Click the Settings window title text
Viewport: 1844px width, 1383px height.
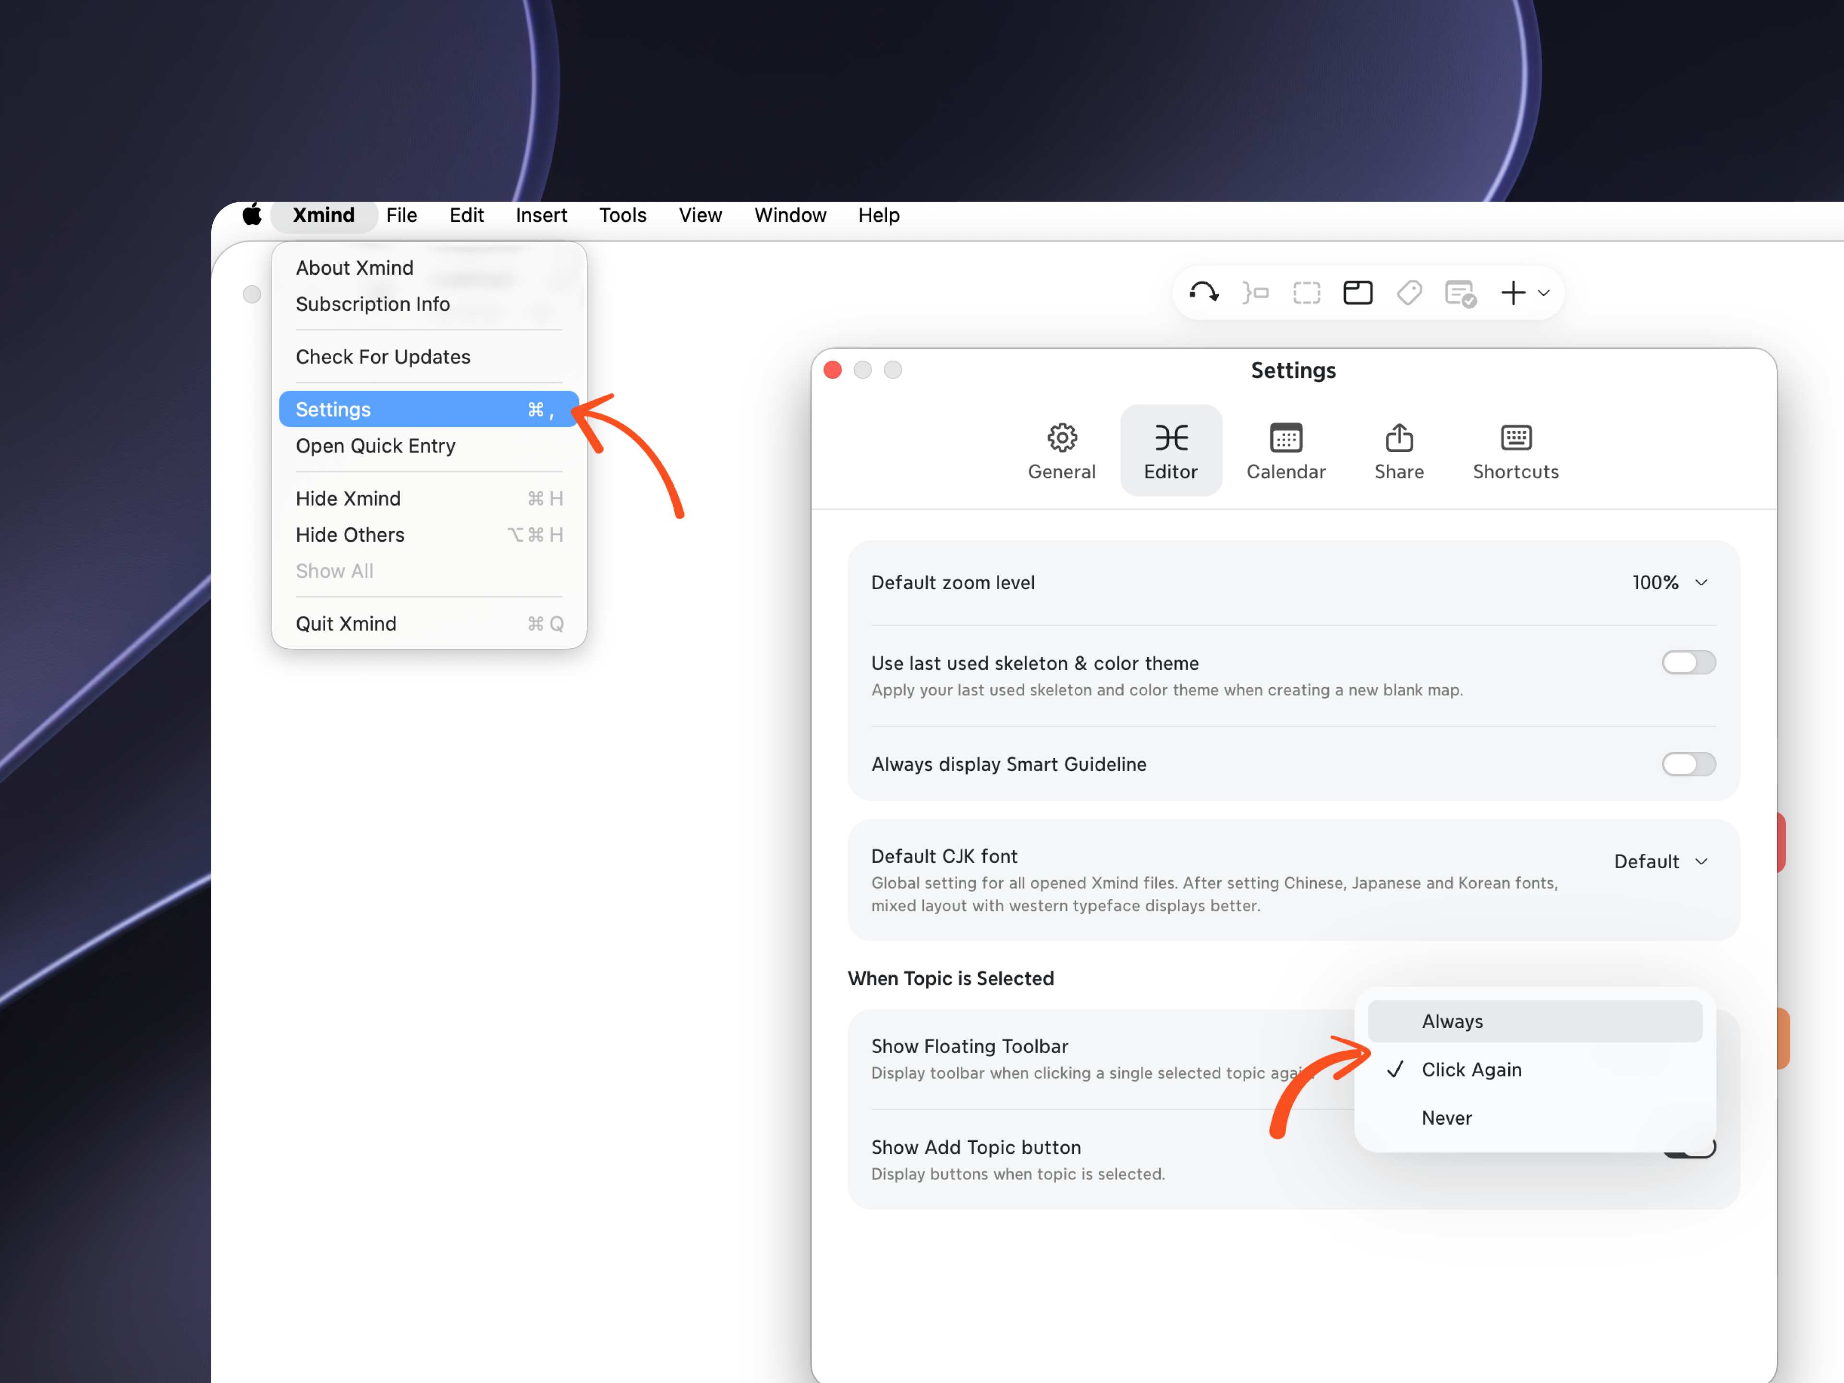coord(1293,370)
